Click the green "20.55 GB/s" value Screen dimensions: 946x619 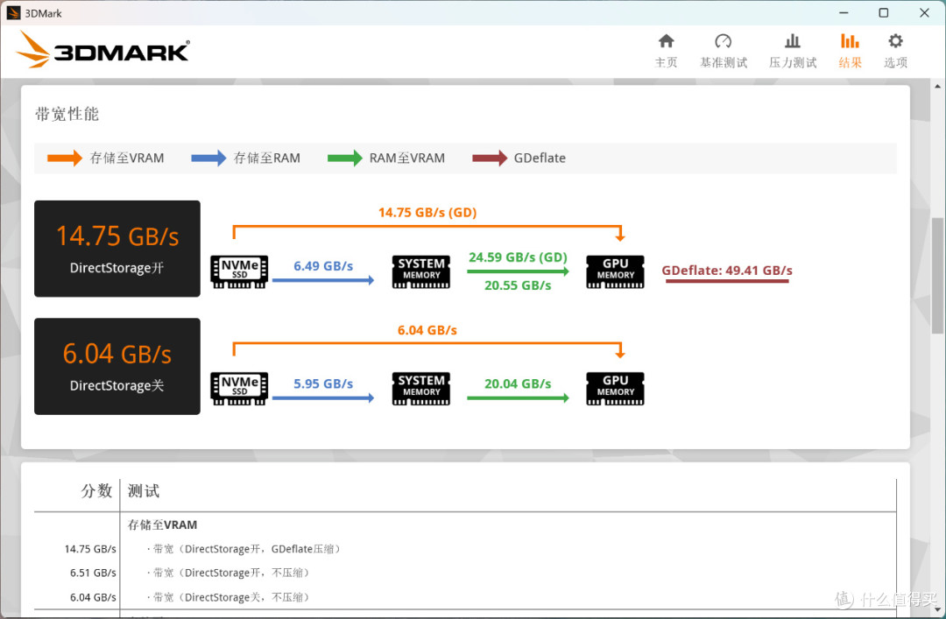pyautogui.click(x=518, y=285)
